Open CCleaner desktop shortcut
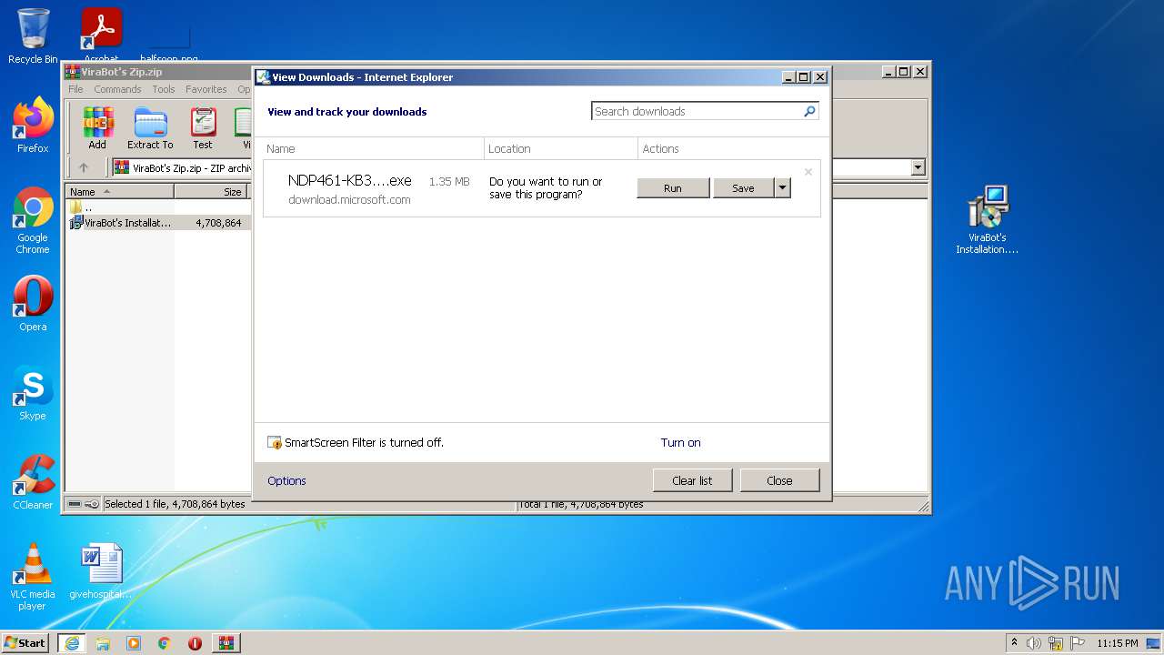The height and width of the screenshot is (655, 1164). point(33,482)
